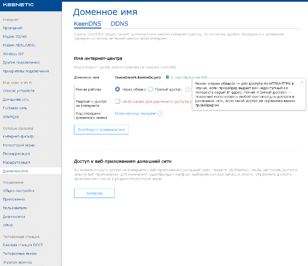The width and height of the screenshot is (308, 266).
Task: Click the Интернет sidebar group label
Action: (x=11, y=20)
